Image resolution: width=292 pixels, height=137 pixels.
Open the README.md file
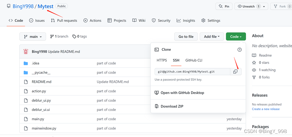(42, 82)
